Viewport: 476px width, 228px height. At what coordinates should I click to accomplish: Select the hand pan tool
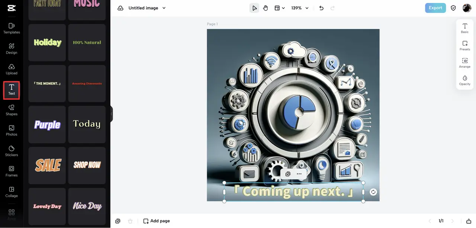tap(266, 8)
